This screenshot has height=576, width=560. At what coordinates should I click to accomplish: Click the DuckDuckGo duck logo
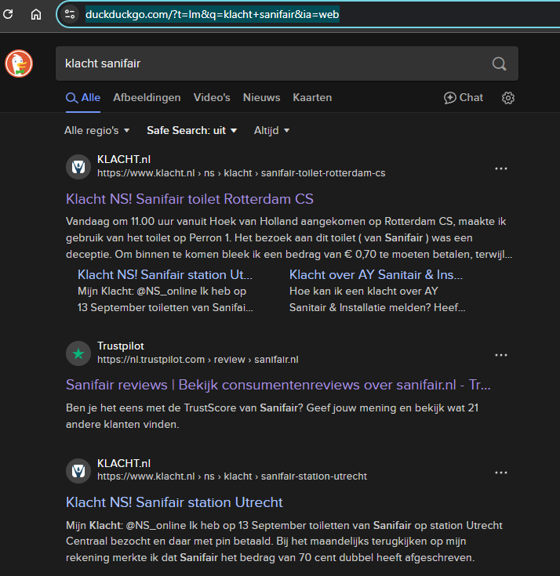pos(19,63)
